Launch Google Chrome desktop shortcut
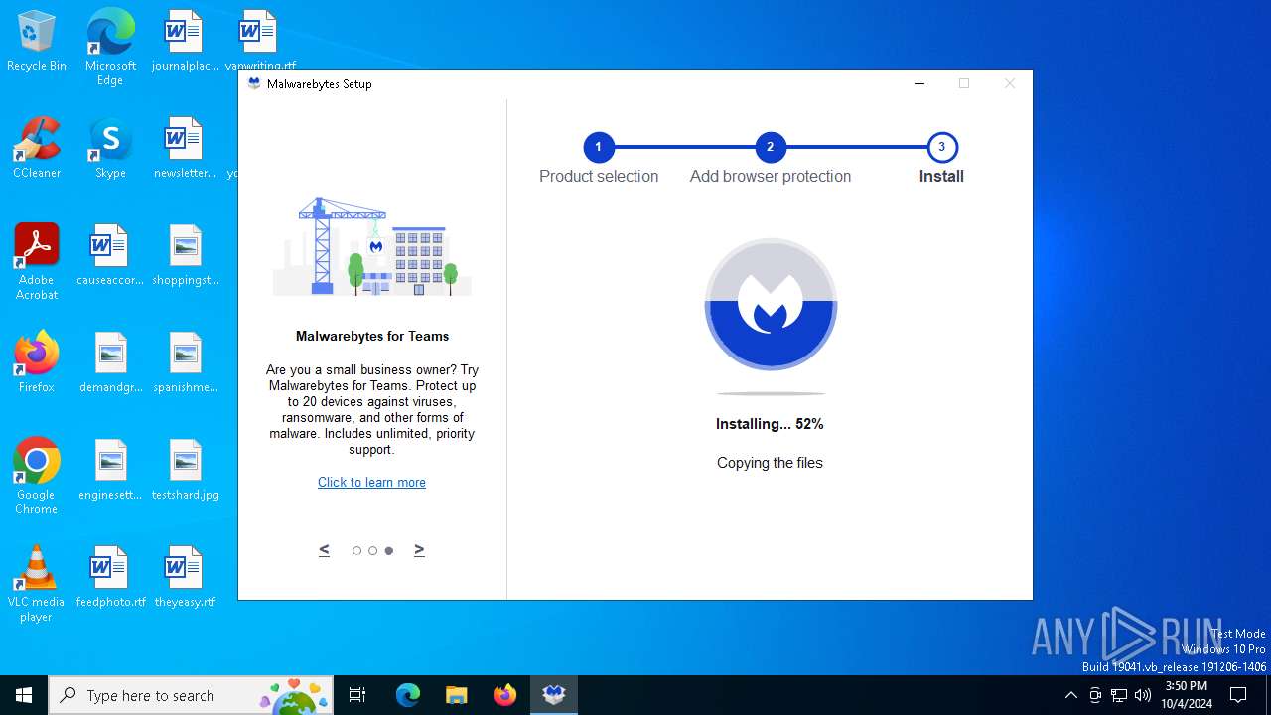The image size is (1271, 715). click(37, 477)
